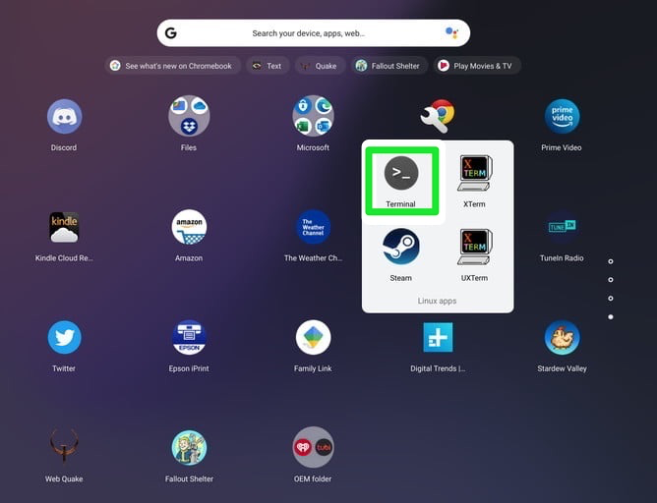Click the launcher search field
Viewport: 657px width, 503px height.
point(314,33)
